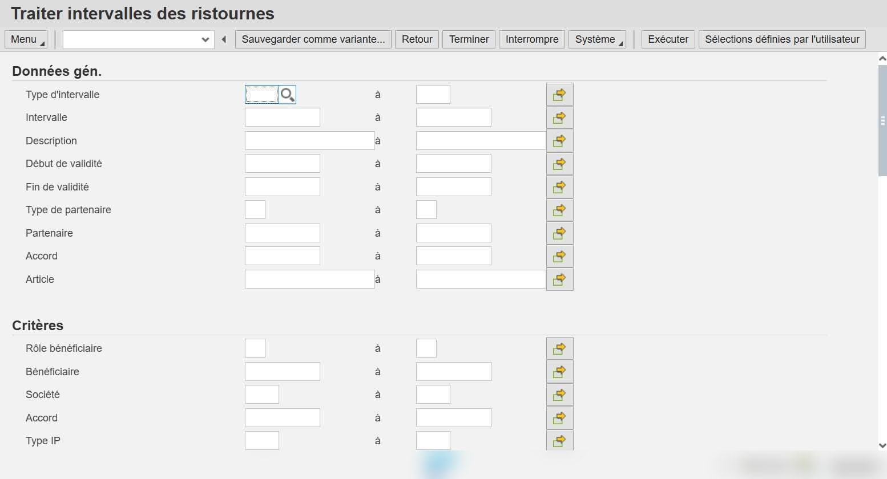887x479 pixels.
Task: Open multiple selection for Type IP
Action: point(559,440)
